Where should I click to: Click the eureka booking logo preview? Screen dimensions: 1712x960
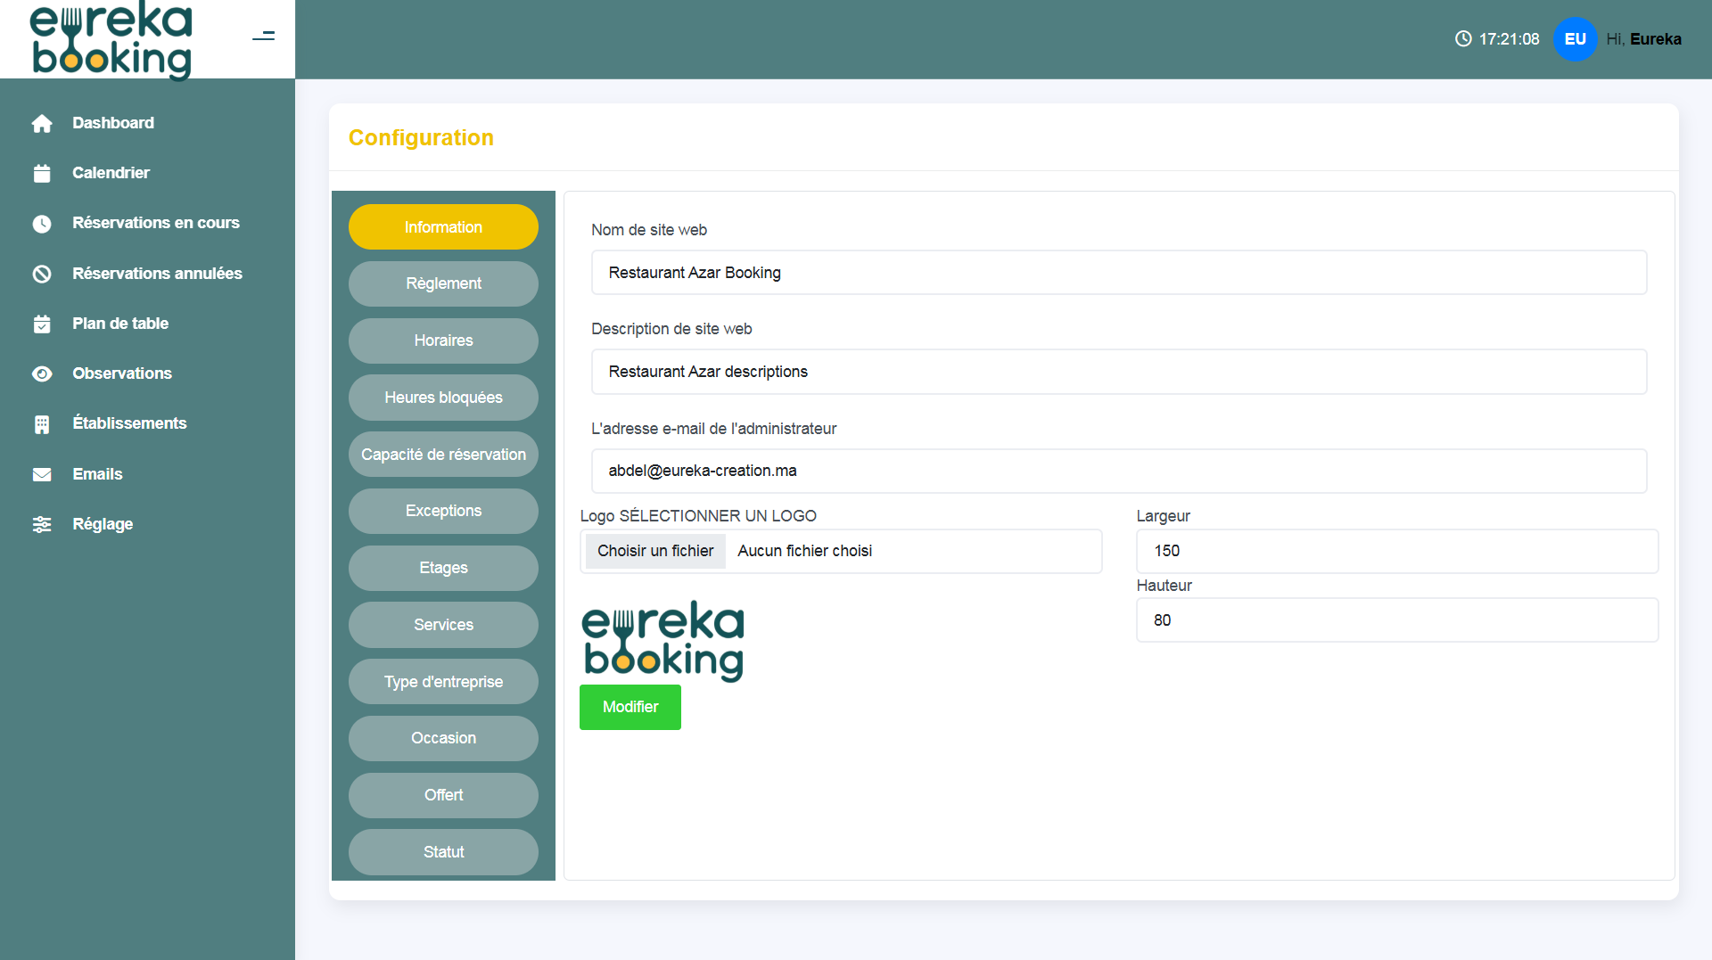coord(663,641)
